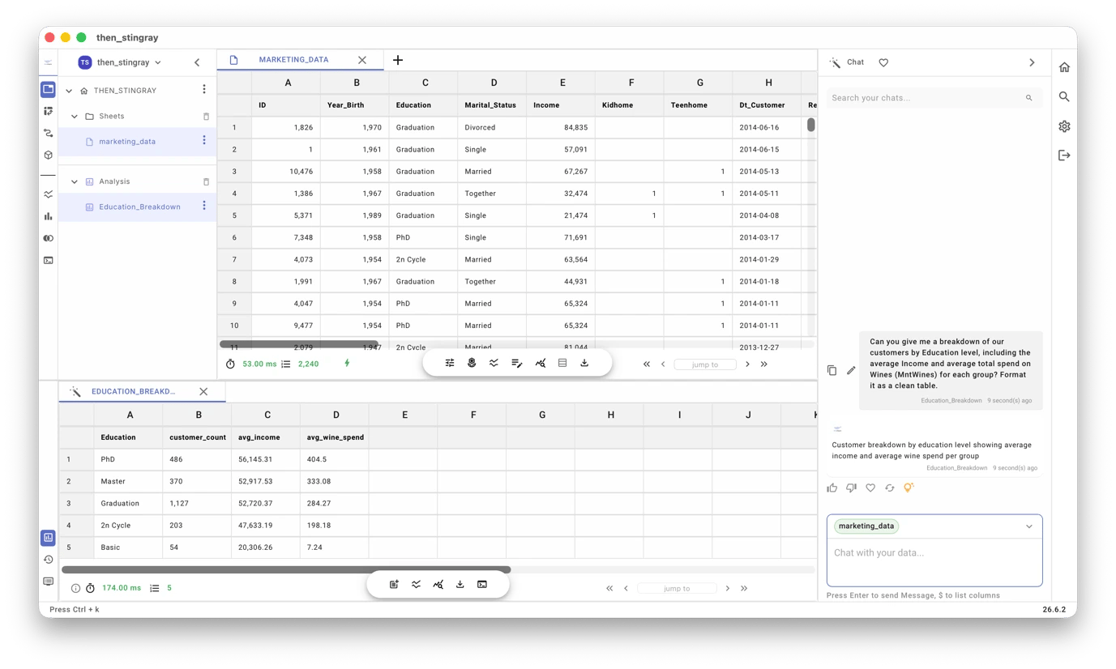1116x669 pixels.
Task: Click the logout icon on right rail
Action: (x=1064, y=156)
